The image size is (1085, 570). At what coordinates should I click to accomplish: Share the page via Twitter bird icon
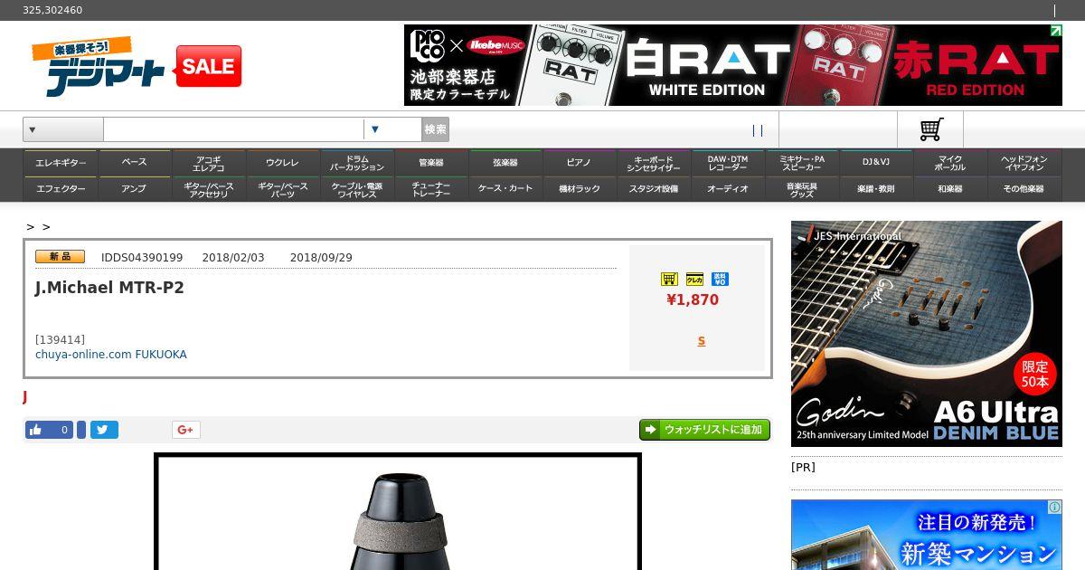click(x=104, y=430)
